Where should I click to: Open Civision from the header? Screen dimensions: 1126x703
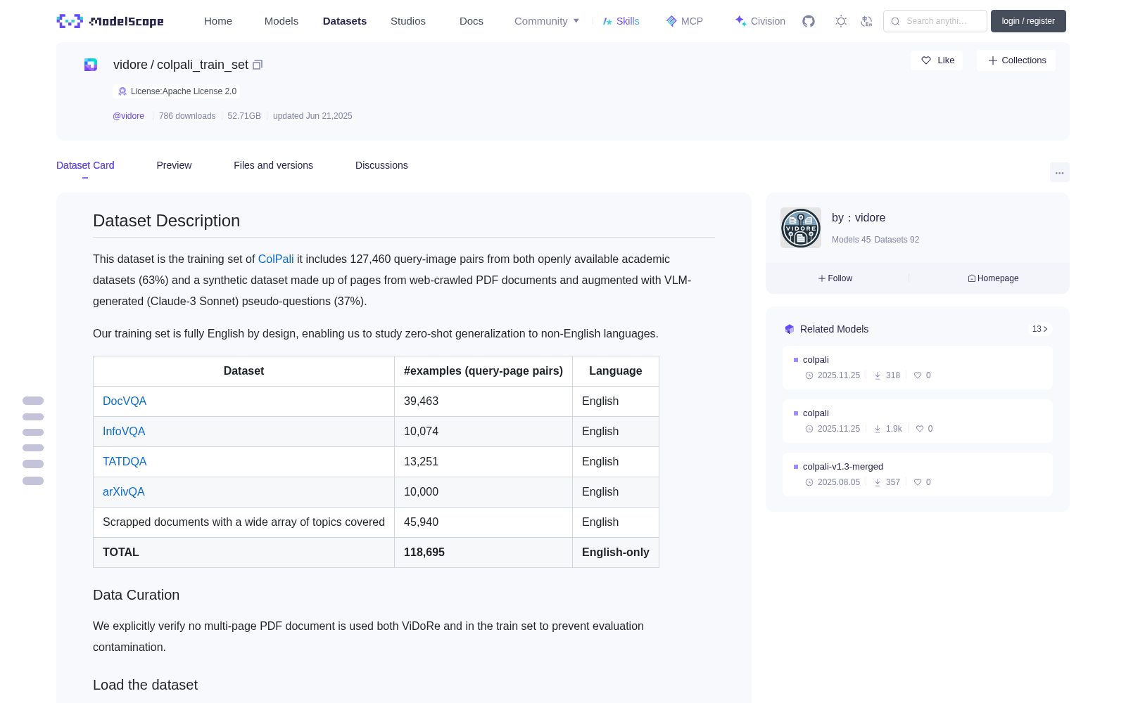(x=760, y=21)
